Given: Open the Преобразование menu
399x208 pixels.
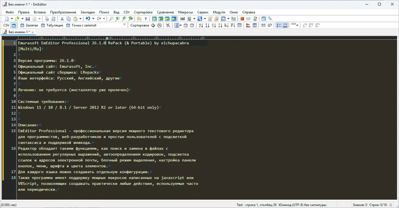Looking at the screenshot, I should tap(63, 12).
